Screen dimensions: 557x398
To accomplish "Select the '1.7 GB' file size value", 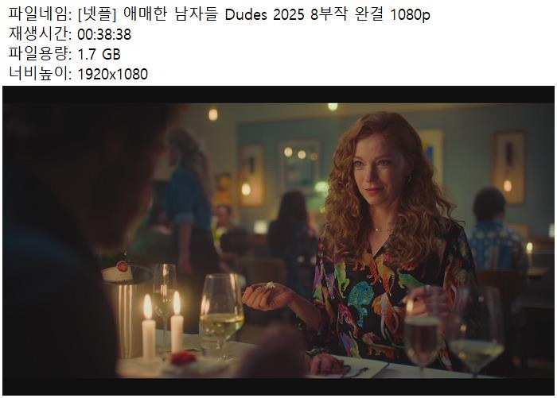I will pos(99,54).
